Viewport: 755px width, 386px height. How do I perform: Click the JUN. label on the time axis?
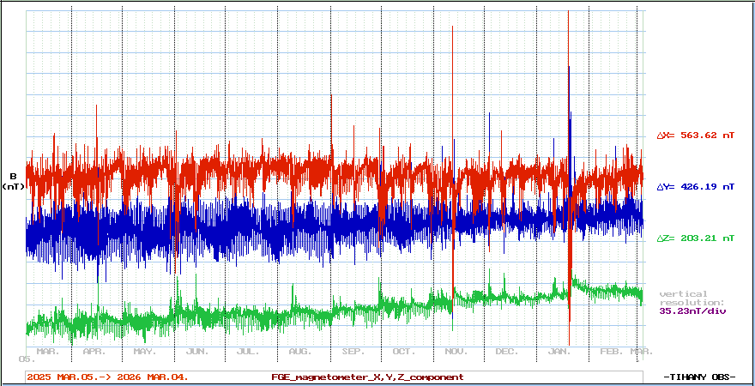click(x=196, y=352)
